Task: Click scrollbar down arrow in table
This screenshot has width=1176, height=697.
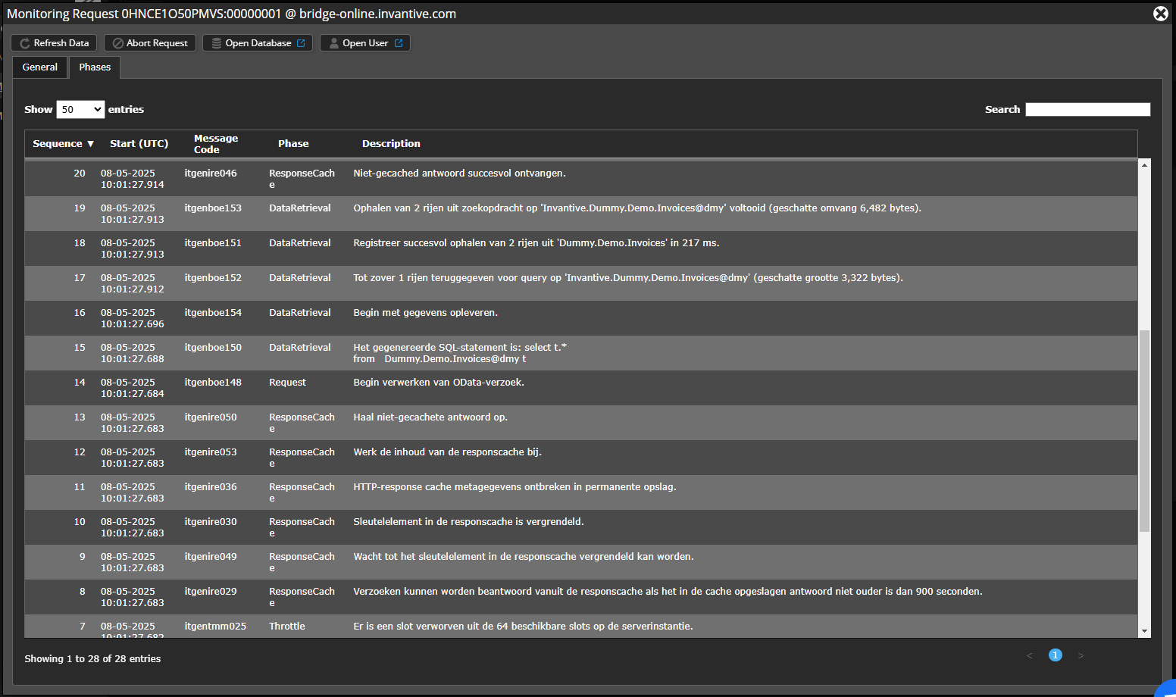Action: (1144, 631)
